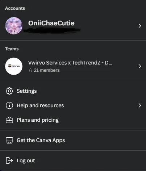Select Plans and pricing
146x171 pixels.
pos(73,120)
